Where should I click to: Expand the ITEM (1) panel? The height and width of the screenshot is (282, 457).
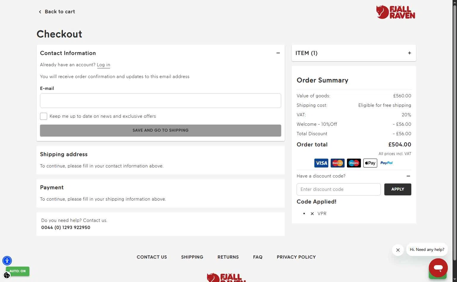(410, 53)
